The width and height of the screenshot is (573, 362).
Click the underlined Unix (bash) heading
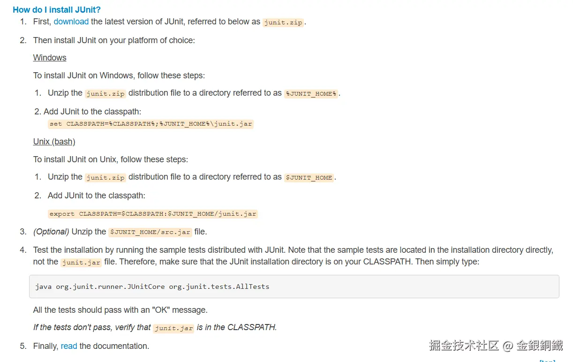(x=54, y=142)
